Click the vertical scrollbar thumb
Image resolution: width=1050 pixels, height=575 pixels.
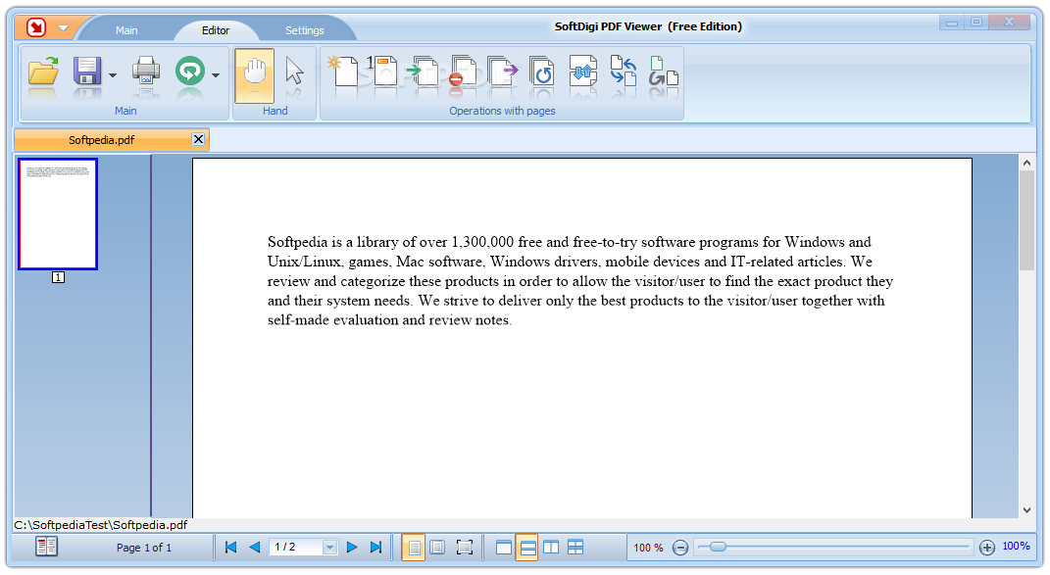click(1026, 220)
